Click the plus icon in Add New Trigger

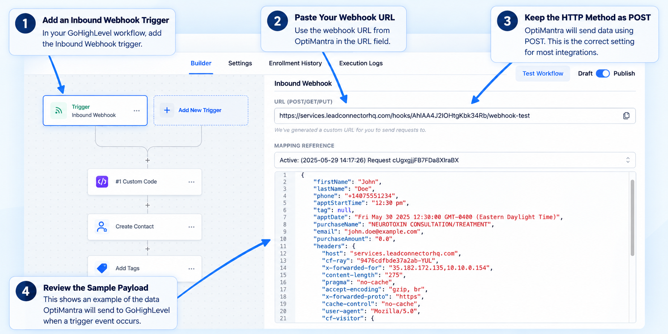coord(167,110)
